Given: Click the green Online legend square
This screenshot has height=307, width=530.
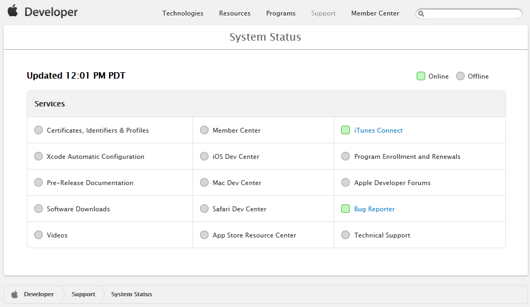Looking at the screenshot, I should [x=421, y=76].
